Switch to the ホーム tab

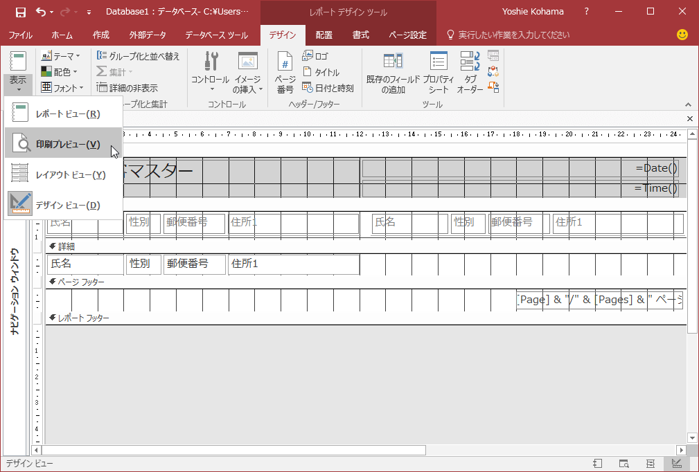[x=62, y=35]
